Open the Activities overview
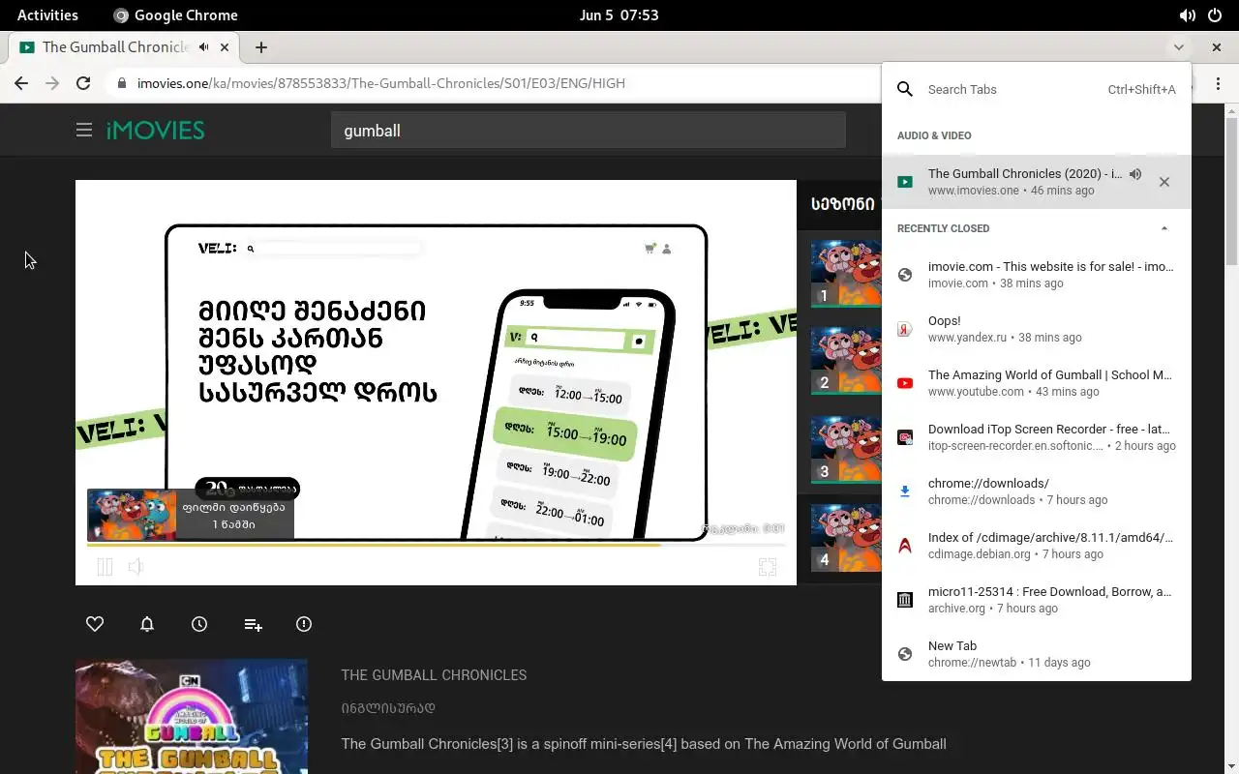The image size is (1239, 774). pos(47,15)
